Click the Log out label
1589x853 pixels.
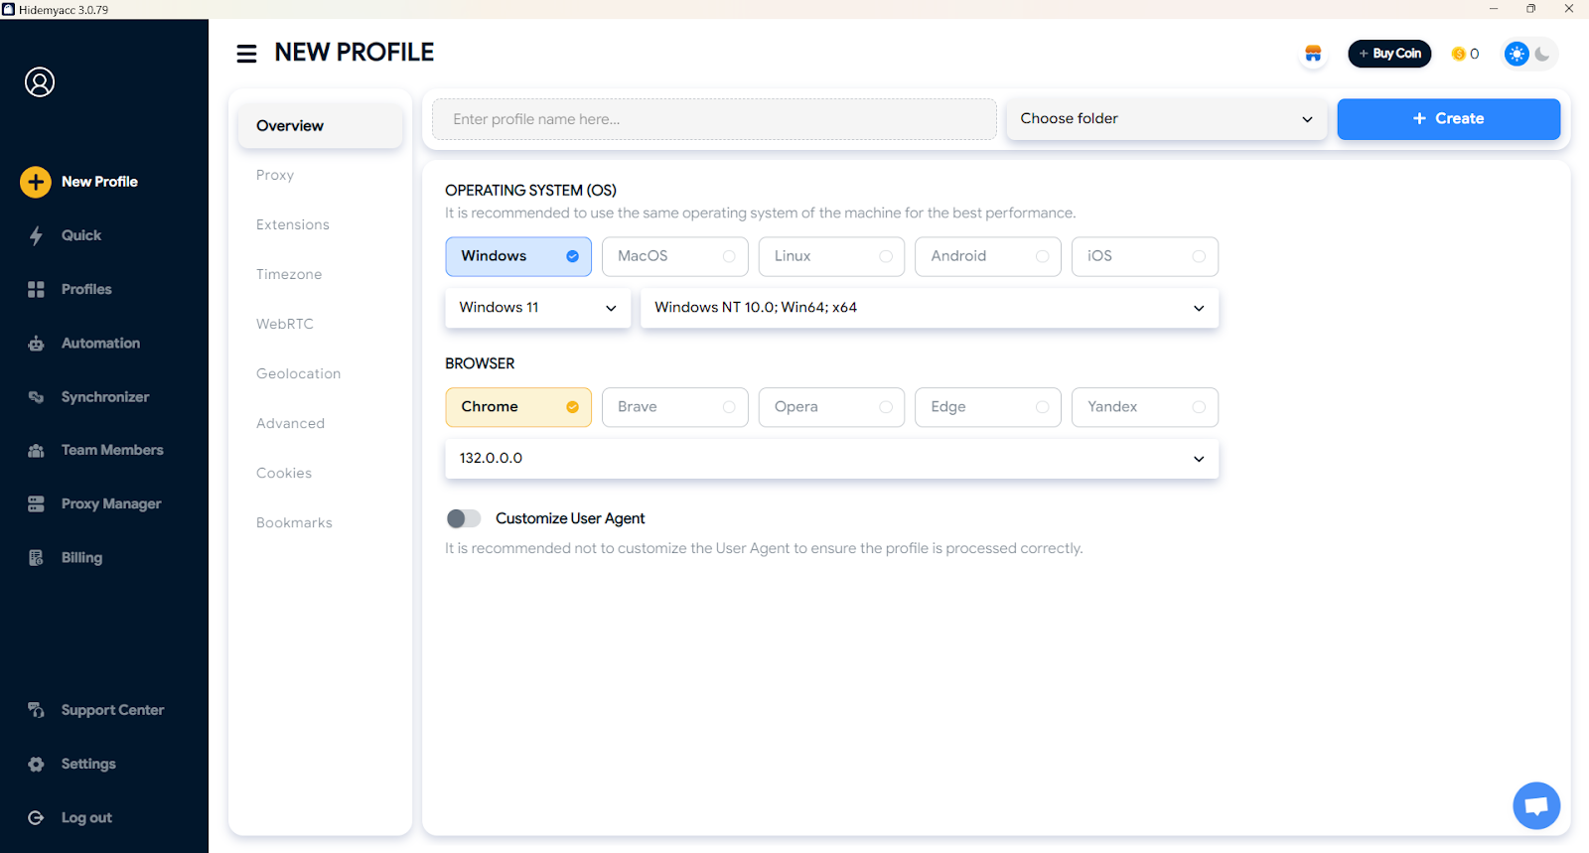pyautogui.click(x=86, y=818)
